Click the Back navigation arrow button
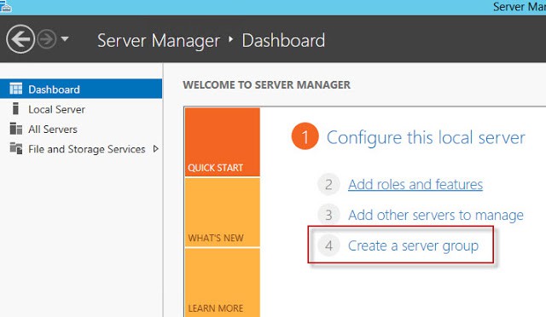546x317 pixels. [20, 39]
